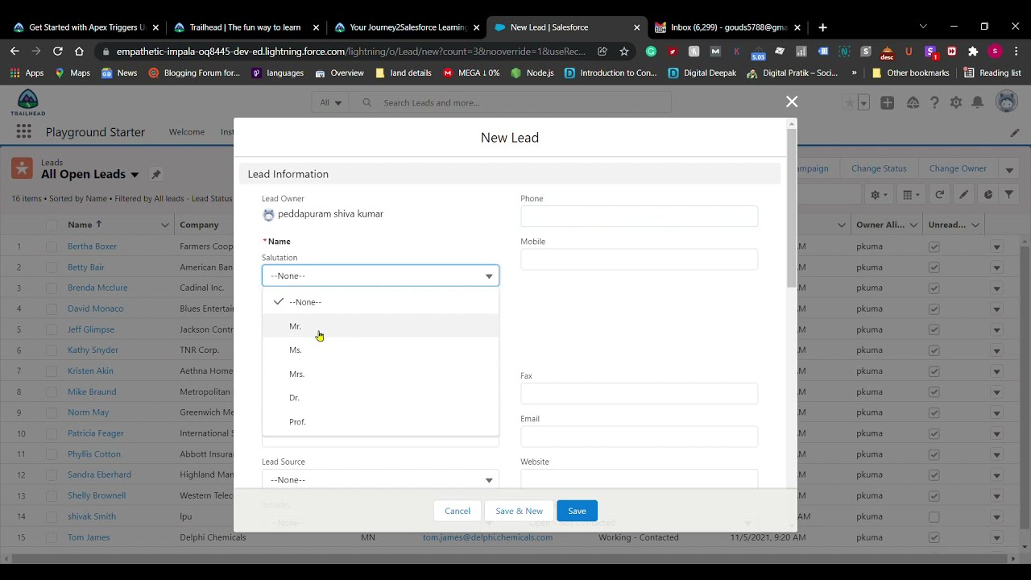1031x580 pixels.
Task: Open the Global Actions plus icon
Action: pyautogui.click(x=887, y=103)
